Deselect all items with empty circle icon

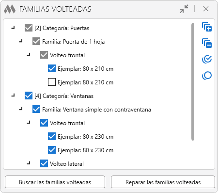[207, 76]
